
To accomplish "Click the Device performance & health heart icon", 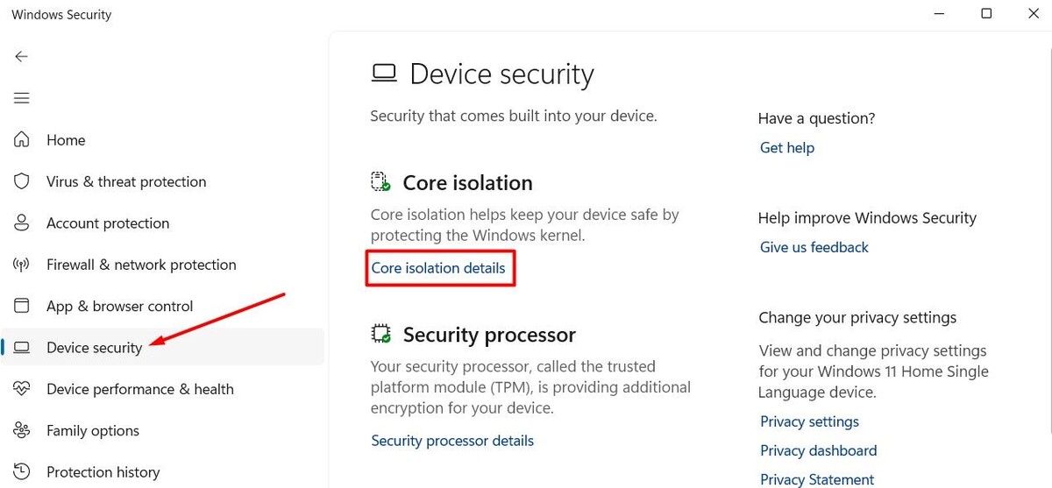I will [21, 389].
